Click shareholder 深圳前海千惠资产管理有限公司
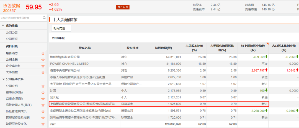The width and height of the screenshot is (299, 128). (84, 117)
